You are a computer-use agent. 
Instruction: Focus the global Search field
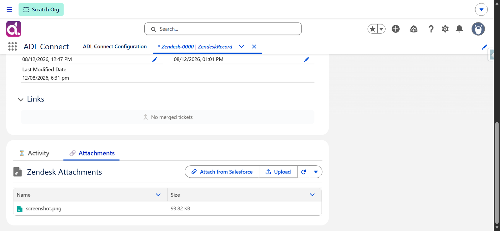click(x=223, y=29)
